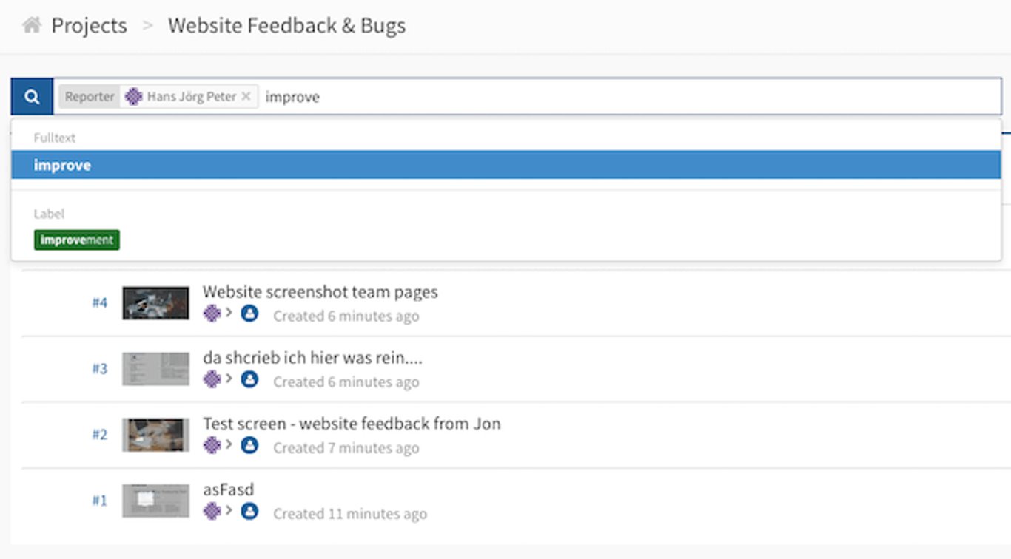Click assignee user icon on issue #4
This screenshot has height=559, width=1011.
(249, 314)
